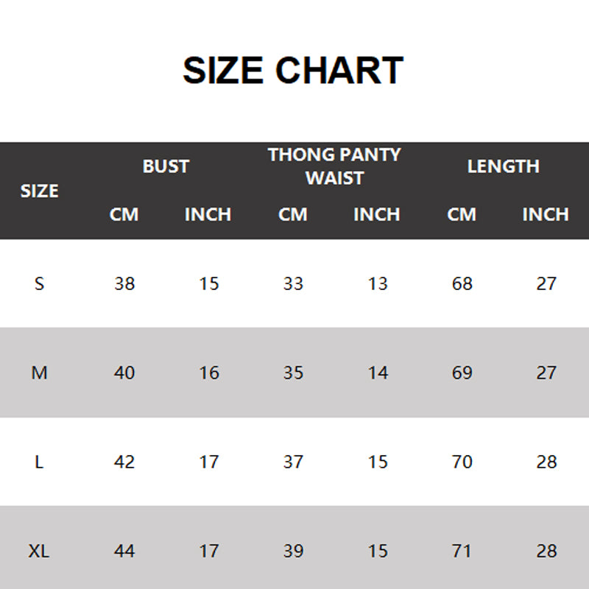The width and height of the screenshot is (589, 589).
Task: Select the LENGTH column header
Action: [504, 166]
